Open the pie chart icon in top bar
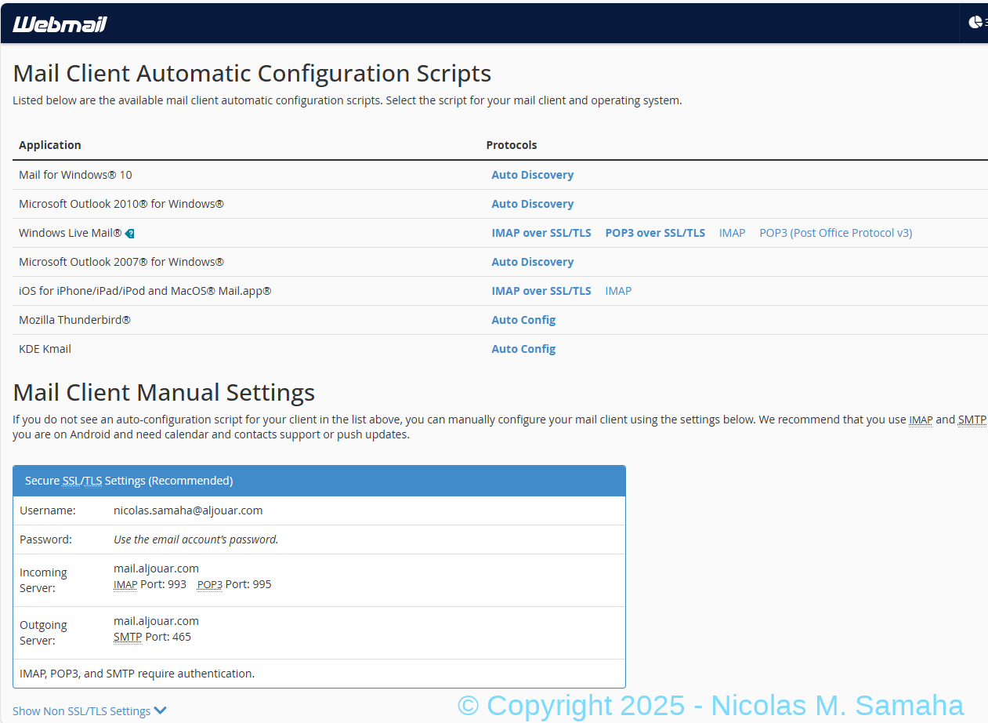This screenshot has height=723, width=988. pyautogui.click(x=975, y=23)
